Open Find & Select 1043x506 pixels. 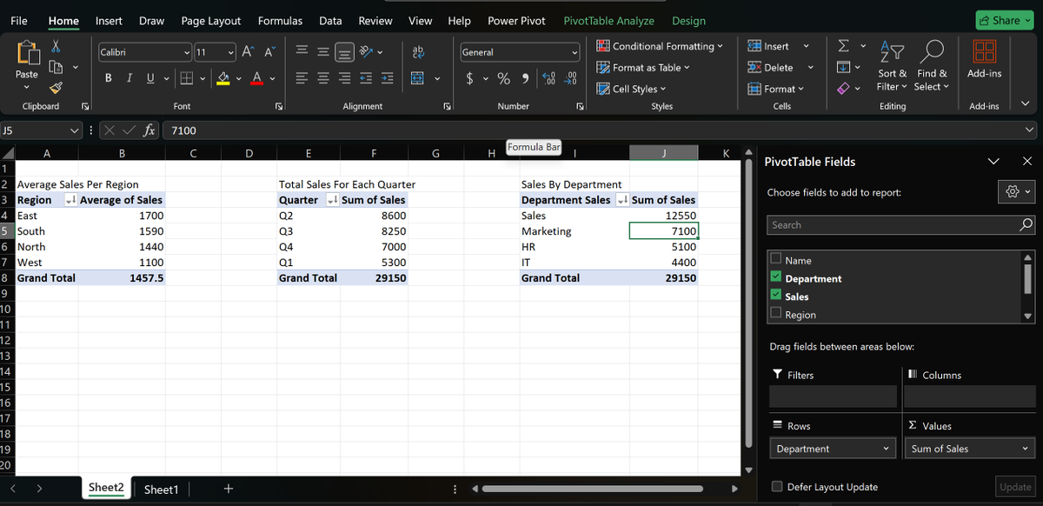933,64
